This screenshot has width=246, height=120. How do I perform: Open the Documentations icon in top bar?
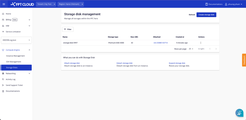click(206, 4)
